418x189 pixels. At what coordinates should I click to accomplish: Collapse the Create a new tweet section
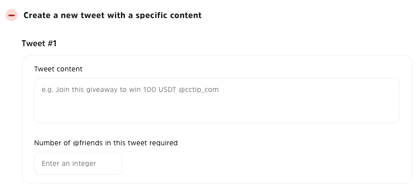[x=12, y=15]
